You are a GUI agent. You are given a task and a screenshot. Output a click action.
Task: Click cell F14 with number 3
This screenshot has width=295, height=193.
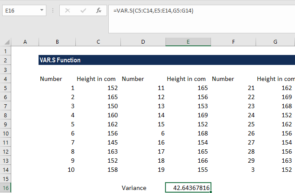(x=233, y=170)
